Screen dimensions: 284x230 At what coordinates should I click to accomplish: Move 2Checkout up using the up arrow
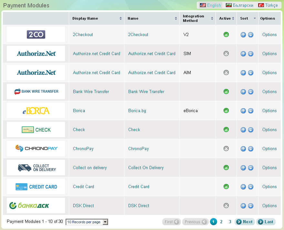243,34
